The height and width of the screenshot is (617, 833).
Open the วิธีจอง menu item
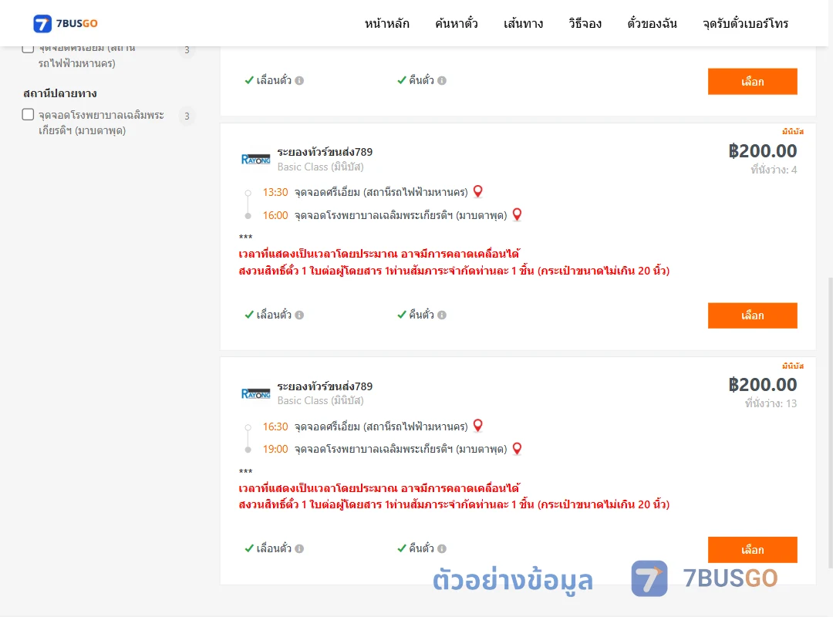point(585,23)
